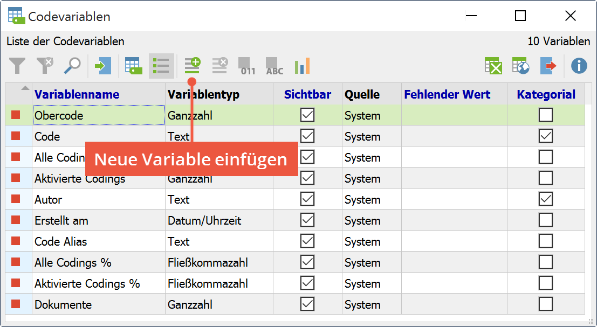Select the Code Alias variable name

(60, 241)
